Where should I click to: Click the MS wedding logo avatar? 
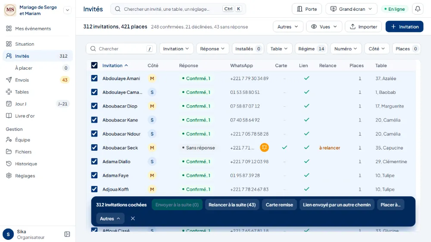10,10
